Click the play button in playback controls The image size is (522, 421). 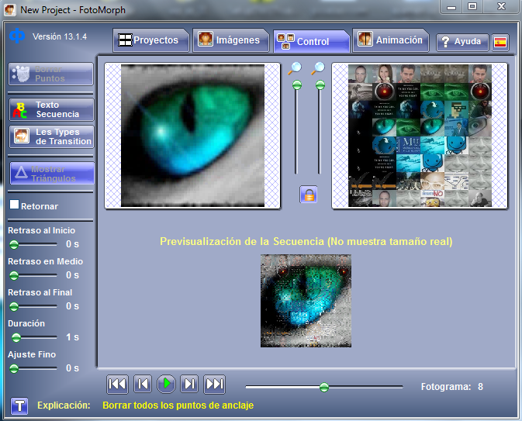coord(166,384)
